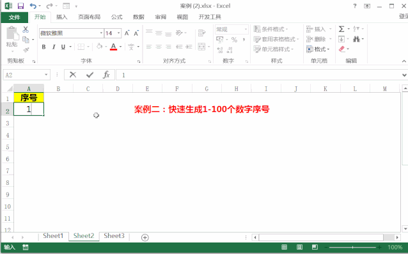Switch to 数据 ribbon tab
The width and height of the screenshot is (408, 254).
point(138,17)
